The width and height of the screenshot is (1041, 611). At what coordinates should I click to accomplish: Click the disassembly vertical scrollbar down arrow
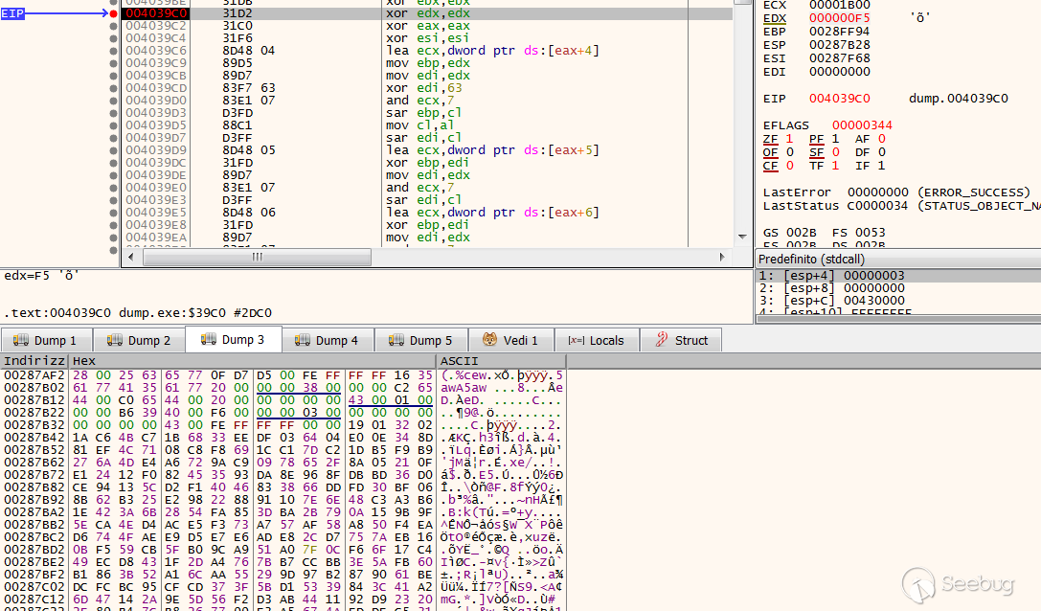tap(742, 236)
